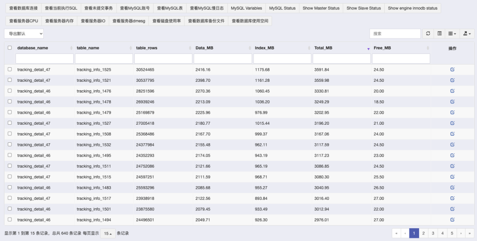The image size is (477, 241).
Task: Open edit action for tracking_info_1494 row
Action: pyautogui.click(x=452, y=220)
